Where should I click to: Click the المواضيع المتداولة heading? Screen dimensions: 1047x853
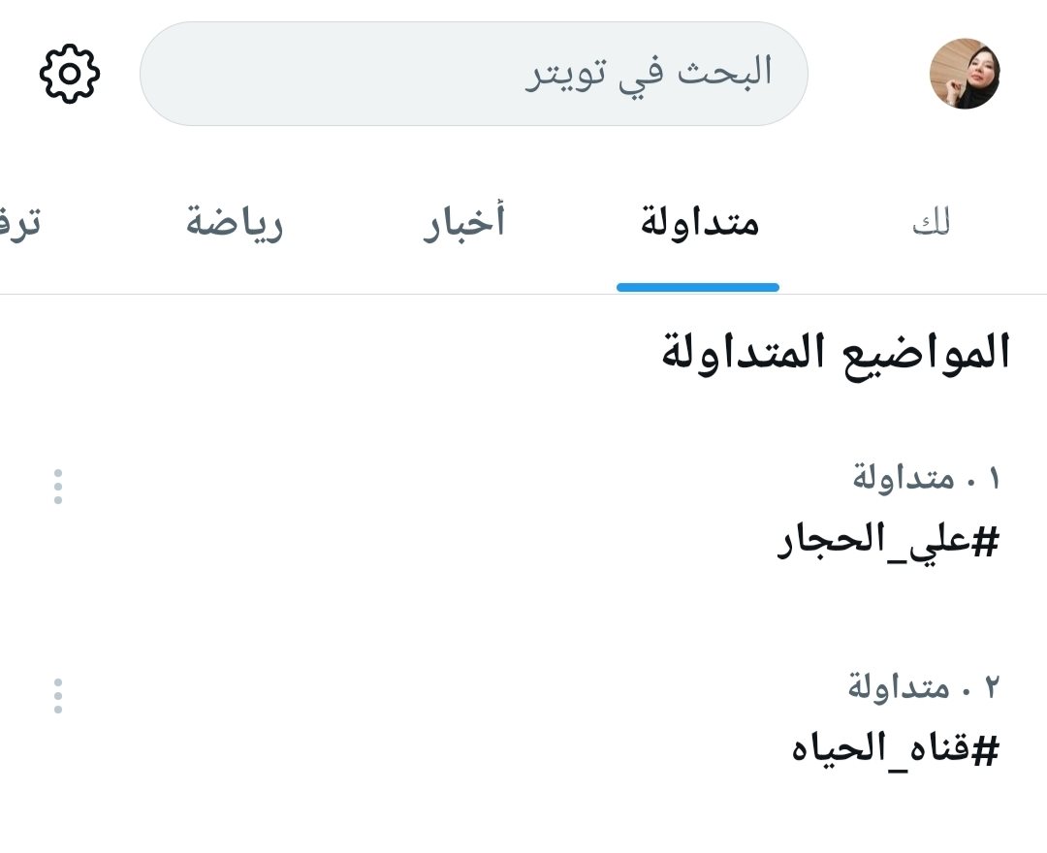pyautogui.click(x=836, y=353)
